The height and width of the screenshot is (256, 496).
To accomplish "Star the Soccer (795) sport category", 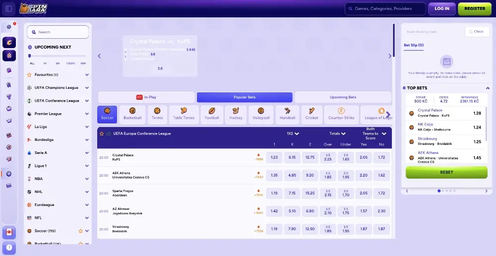I will [x=81, y=231].
